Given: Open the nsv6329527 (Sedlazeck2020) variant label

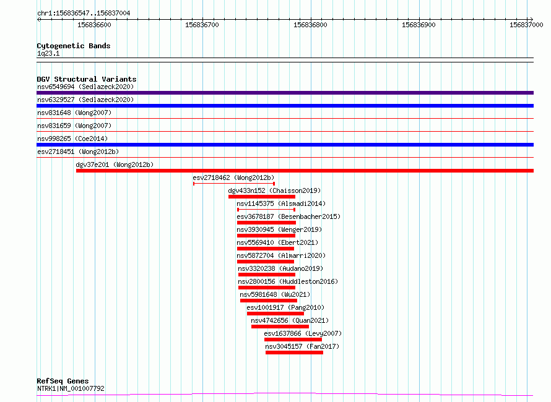Looking at the screenshot, I should click(85, 100).
